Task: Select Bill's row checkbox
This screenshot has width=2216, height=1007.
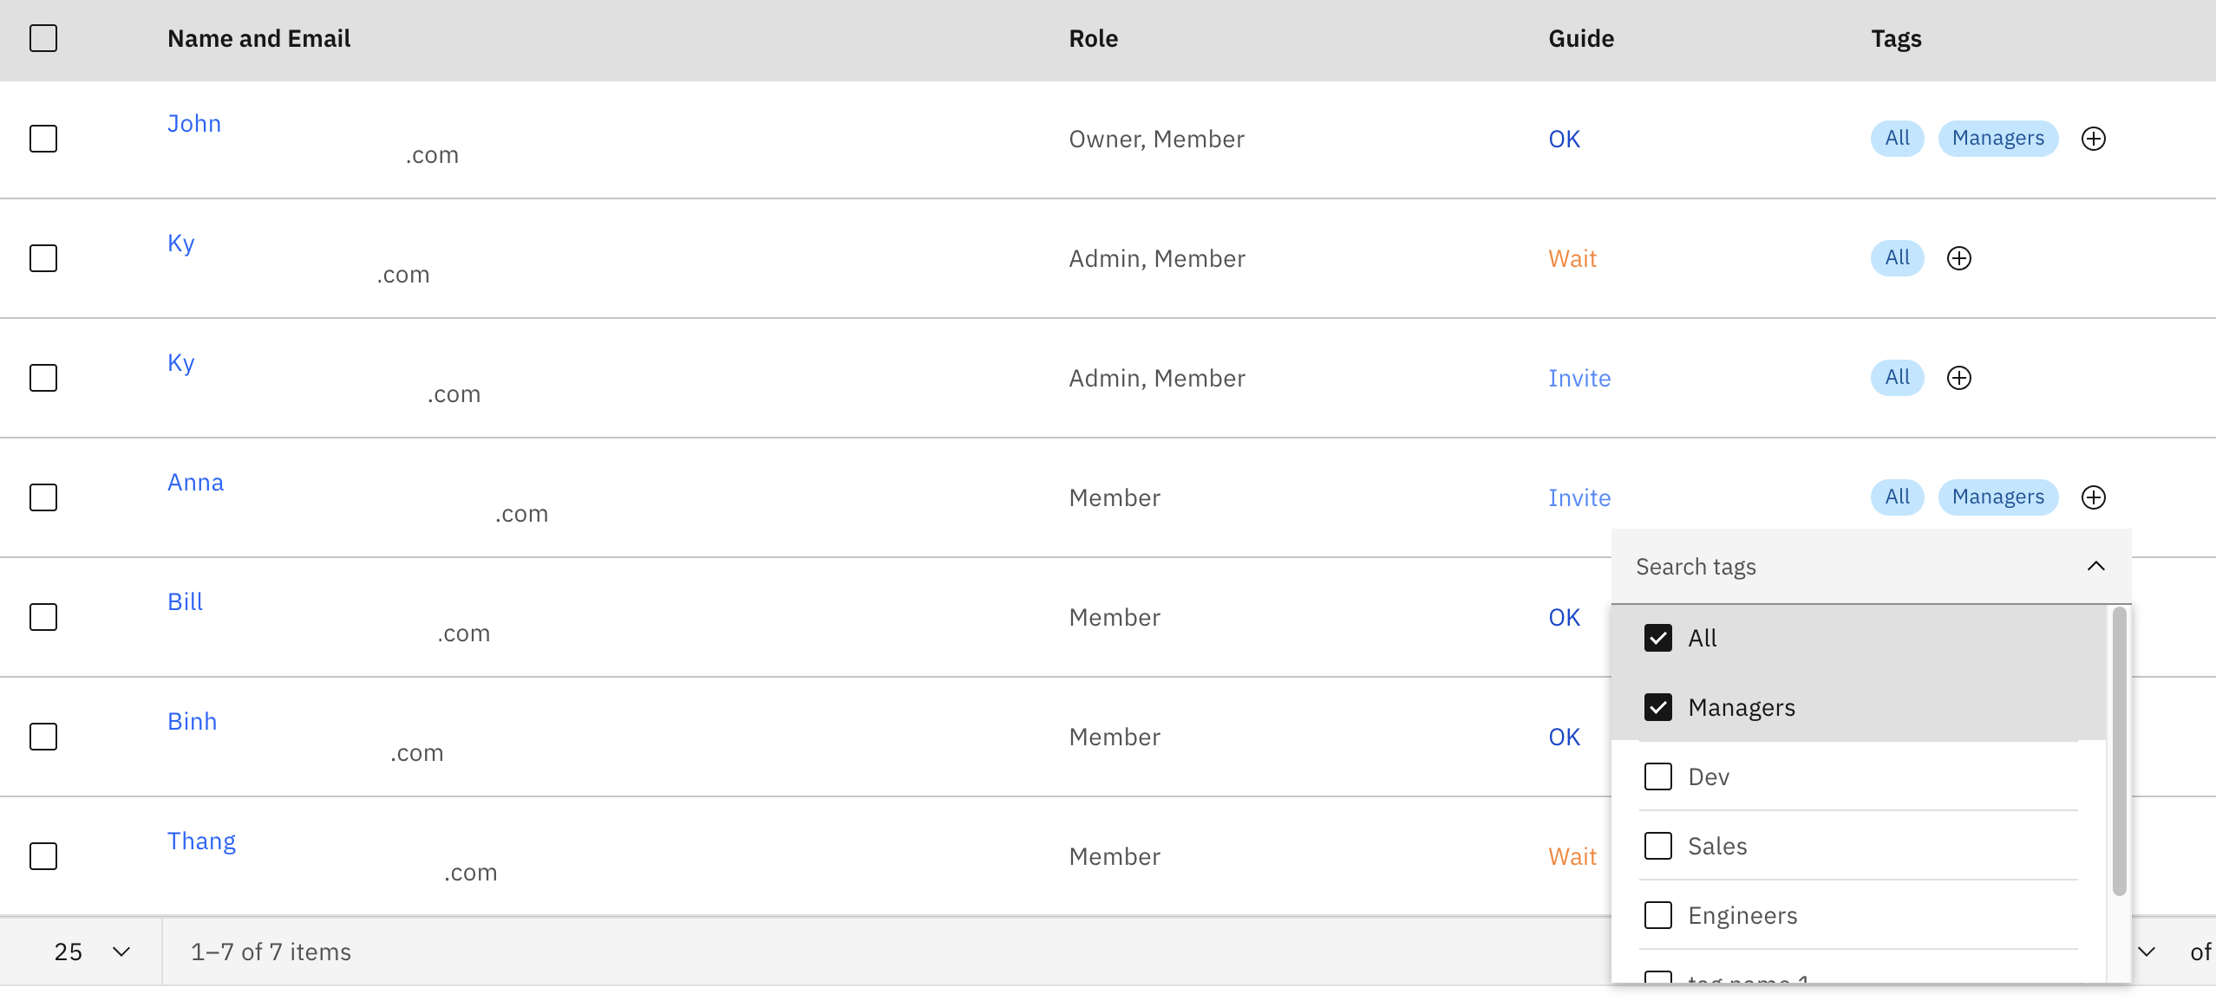Action: coord(43,617)
